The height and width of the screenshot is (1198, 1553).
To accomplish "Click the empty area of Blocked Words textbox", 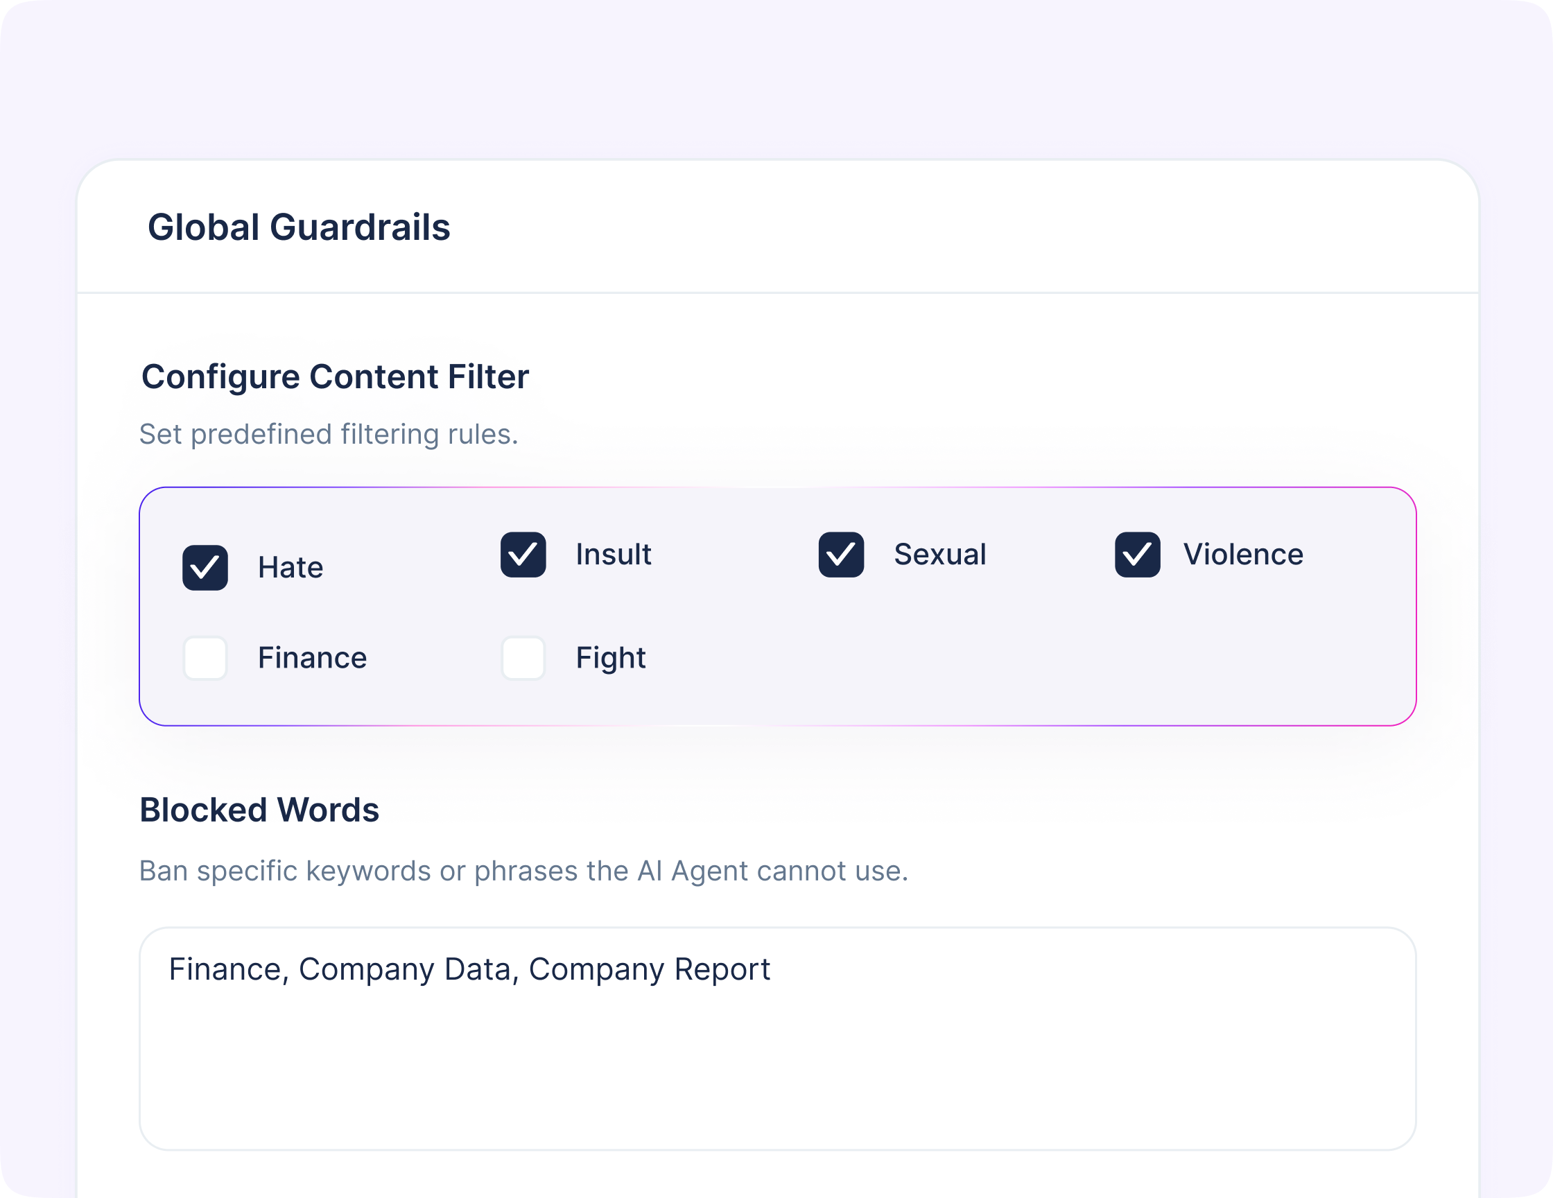I will coord(776,1074).
